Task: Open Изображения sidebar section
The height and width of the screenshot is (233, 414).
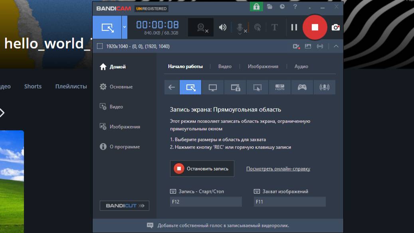Action: (120, 127)
